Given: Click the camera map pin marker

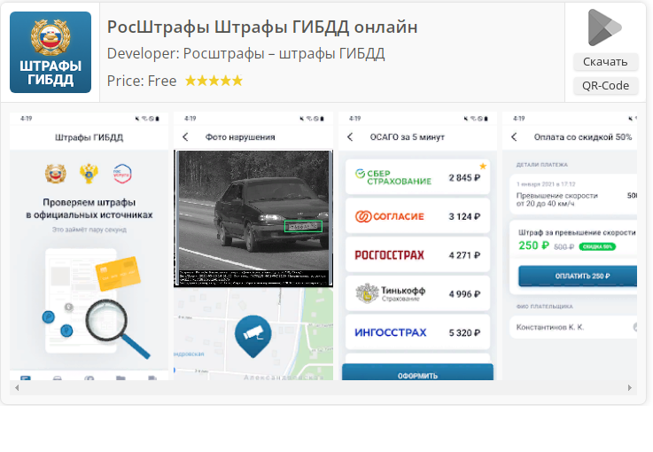Looking at the screenshot, I should [x=253, y=336].
